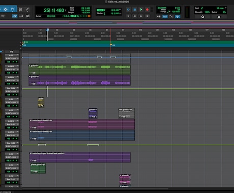234x193 pixels.
Task: Open the L guitar track input selector
Action: (x=12, y=67)
